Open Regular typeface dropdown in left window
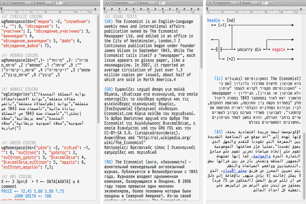Screen dimensions: 306x204 pyautogui.click(x=44, y=3)
